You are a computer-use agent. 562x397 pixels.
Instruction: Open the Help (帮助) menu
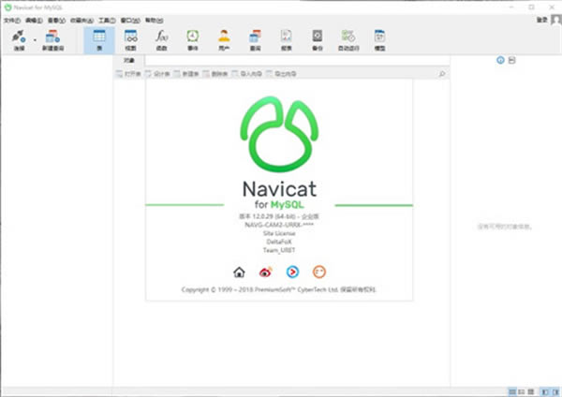[155, 21]
